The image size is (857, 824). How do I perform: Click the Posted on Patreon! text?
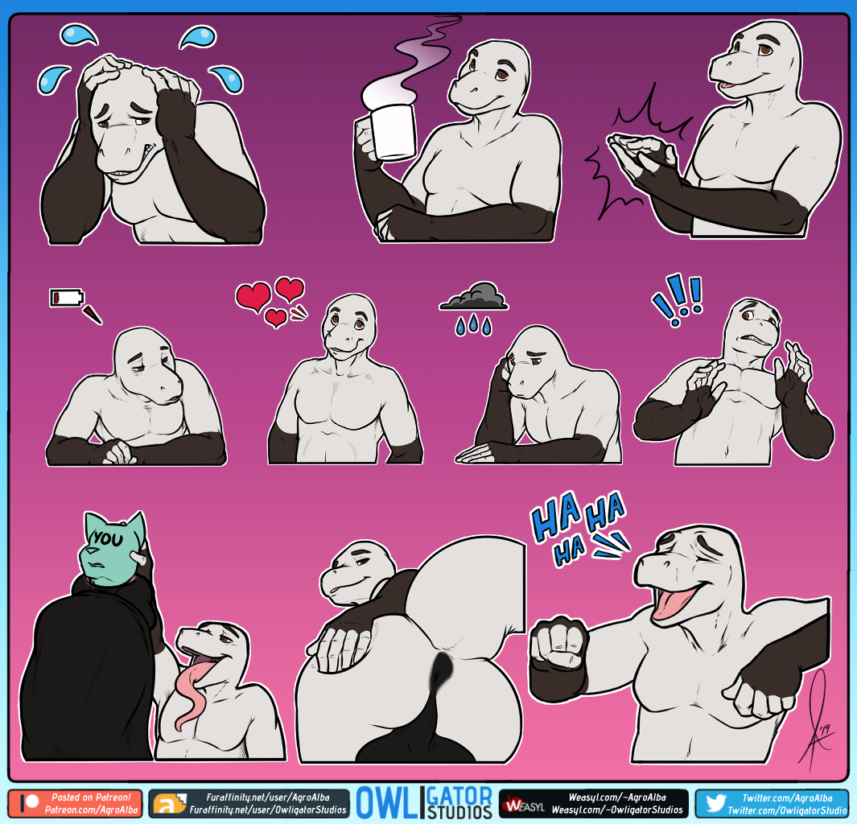pos(91,797)
